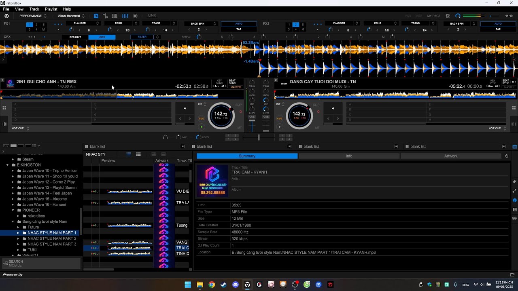Screen dimensions: 518x291
Task: Open the PERFORMANCE mode dropdown
Action: pos(33,16)
